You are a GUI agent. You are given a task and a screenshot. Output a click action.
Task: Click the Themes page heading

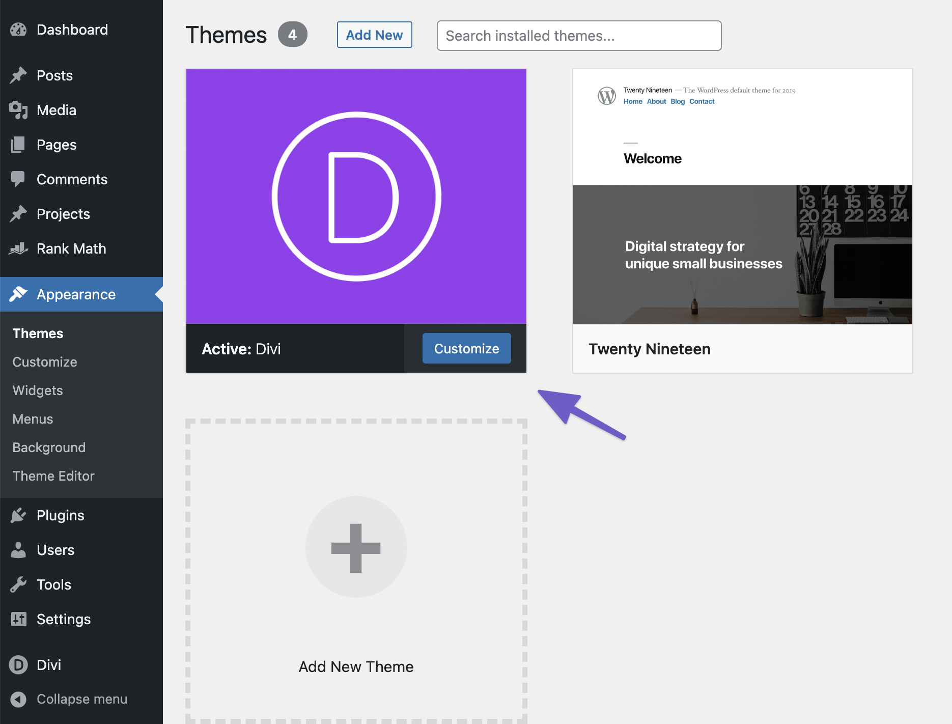(x=226, y=35)
